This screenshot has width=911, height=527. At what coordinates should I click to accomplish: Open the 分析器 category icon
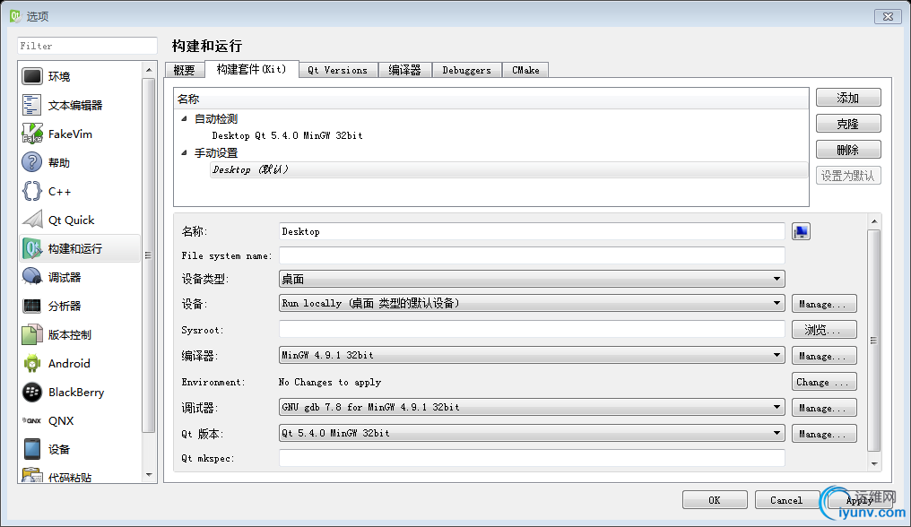32,306
